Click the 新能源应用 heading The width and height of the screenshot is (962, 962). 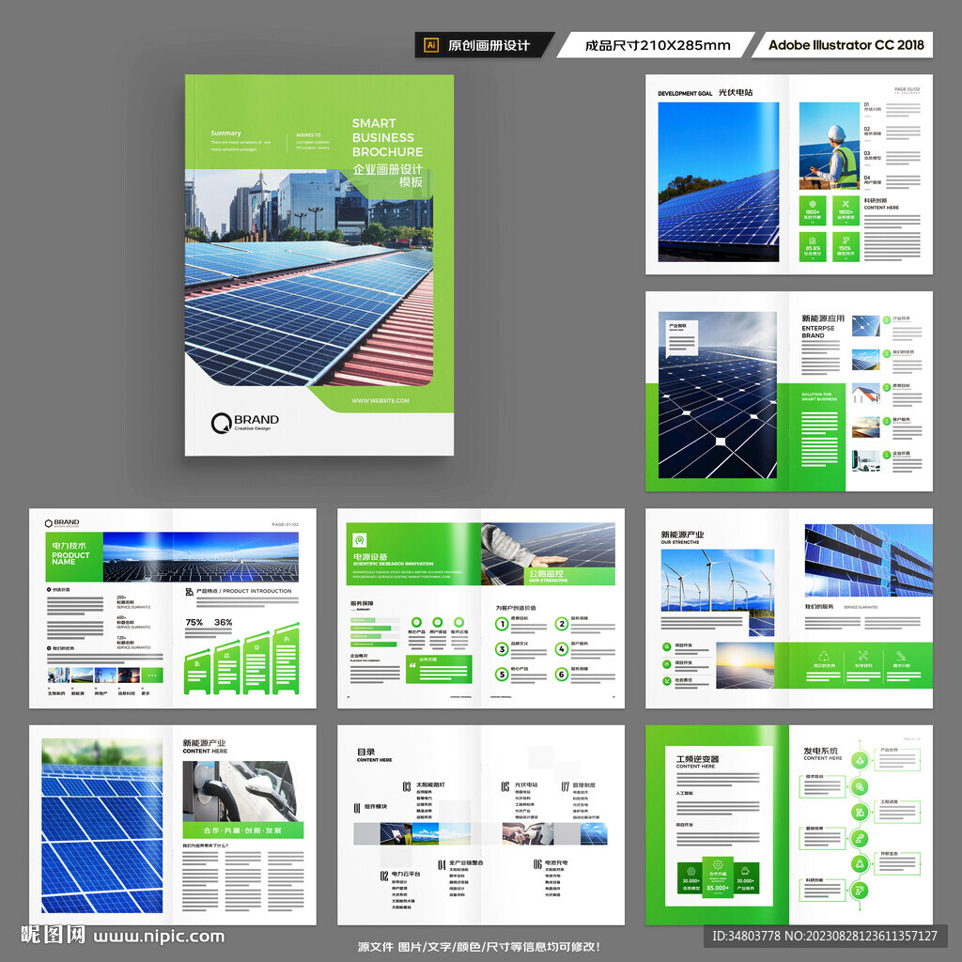click(823, 318)
